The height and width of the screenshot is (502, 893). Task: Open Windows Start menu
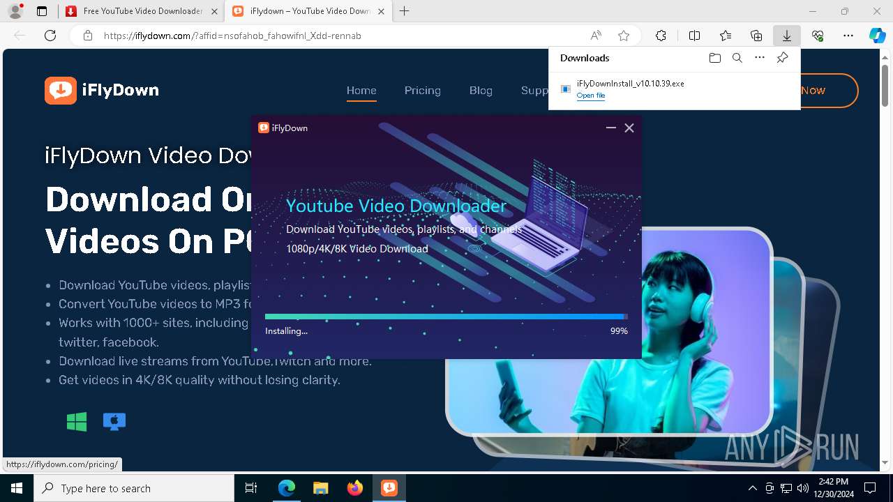tap(17, 488)
